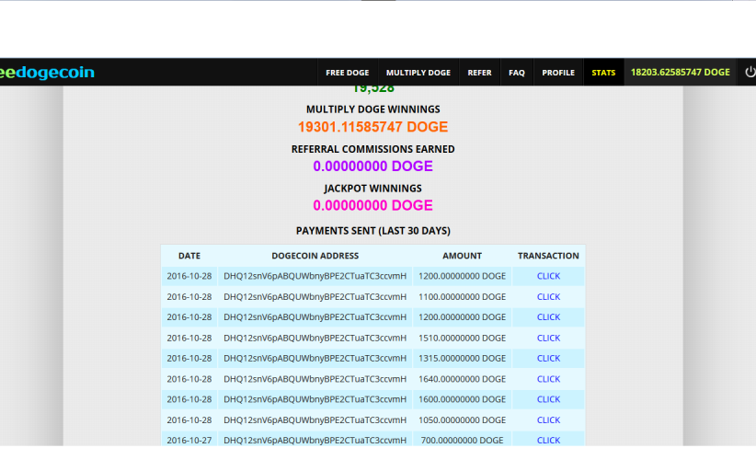Open transaction link for 1510 DOGE payment
This screenshot has width=756, height=471.
pyautogui.click(x=548, y=338)
